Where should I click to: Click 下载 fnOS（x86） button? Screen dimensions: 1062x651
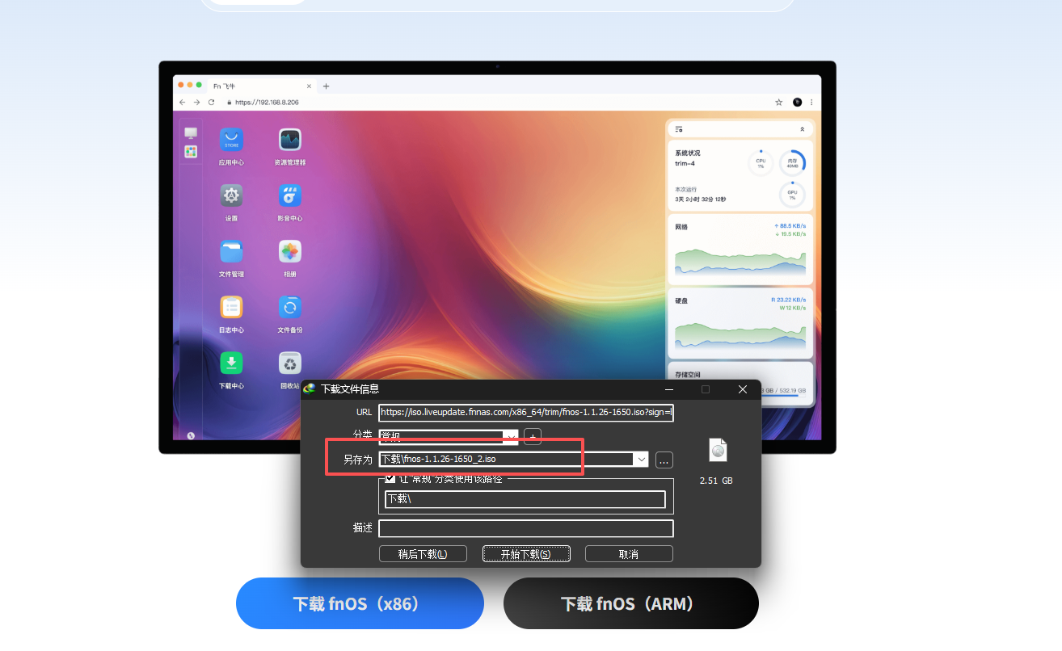(x=360, y=603)
